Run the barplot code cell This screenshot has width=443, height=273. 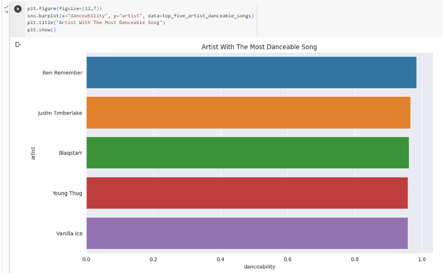(18, 9)
